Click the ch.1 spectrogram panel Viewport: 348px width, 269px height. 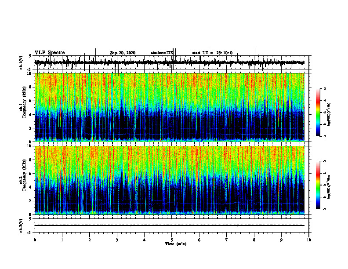(x=170, y=107)
